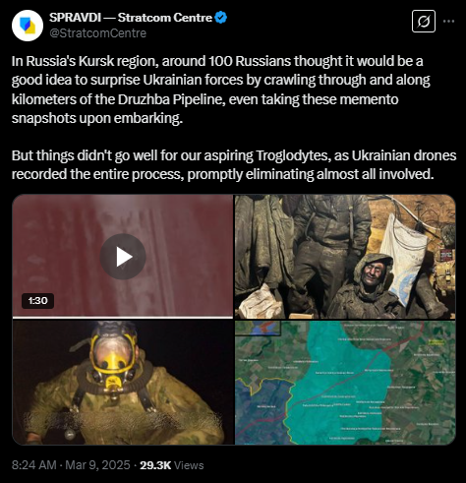Viewport: 466px width, 483px height.
Task: Click the second paragraph about Troglodytes
Action: click(234, 164)
